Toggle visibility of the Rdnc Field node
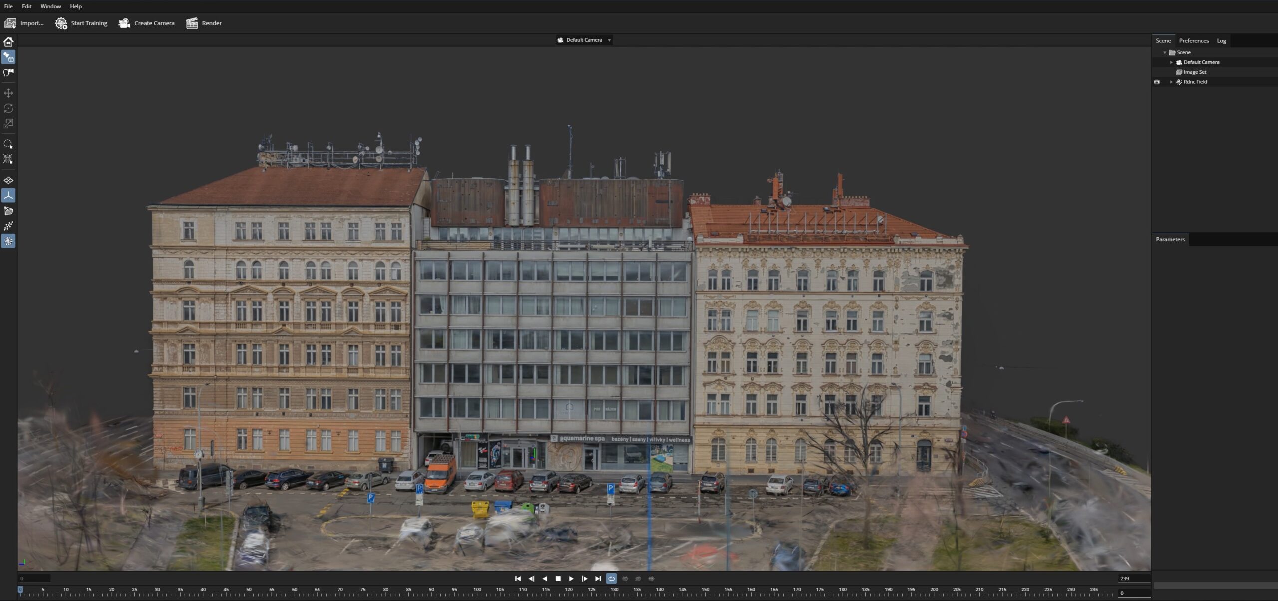The image size is (1278, 601). [1157, 82]
